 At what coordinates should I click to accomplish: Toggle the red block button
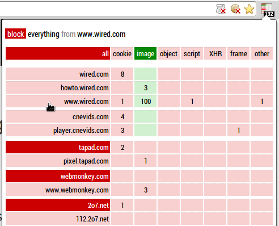coord(15,34)
